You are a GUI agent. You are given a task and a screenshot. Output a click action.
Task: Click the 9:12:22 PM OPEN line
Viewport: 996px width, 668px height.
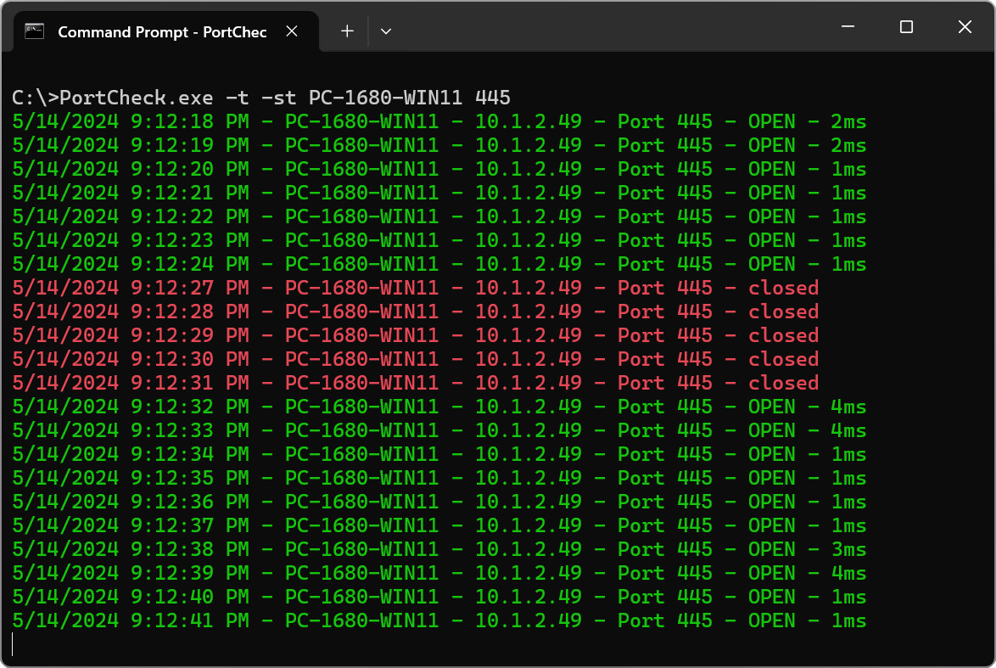(439, 216)
